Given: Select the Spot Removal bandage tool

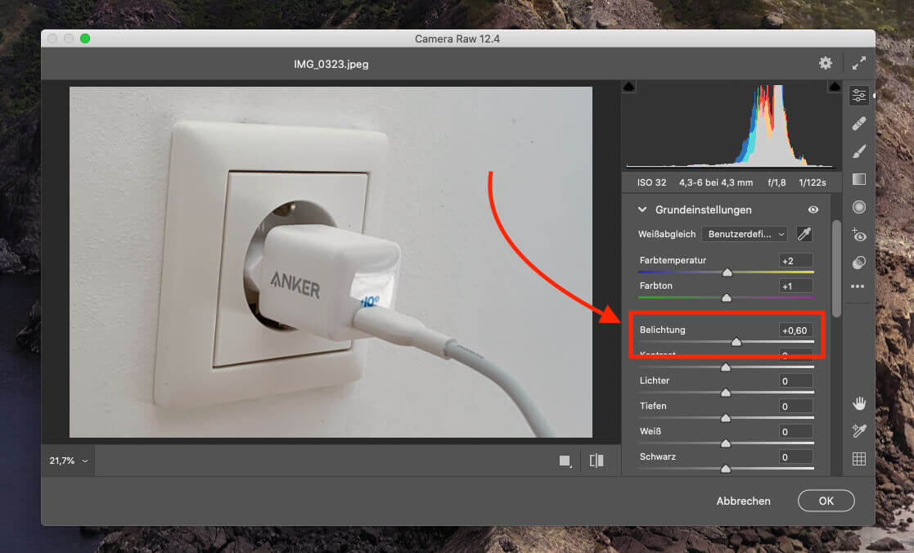Looking at the screenshot, I should (858, 124).
